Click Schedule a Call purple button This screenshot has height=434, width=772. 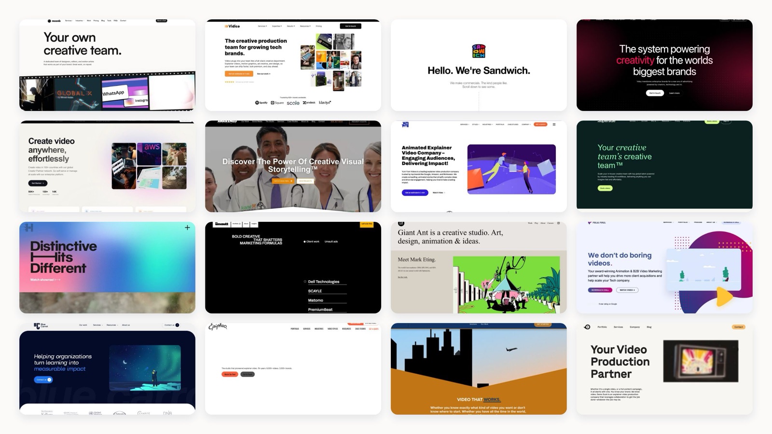[600, 290]
